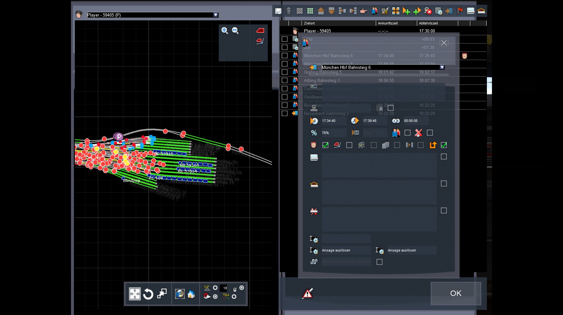Toggle the 30° angle snap radio button
Image resolution: width=563 pixels, height=315 pixels.
click(x=215, y=288)
